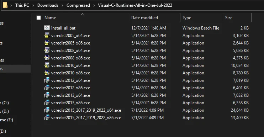Go to This PC in breadcrumb
Screen dimensions: 264x137
[x=22, y=5]
